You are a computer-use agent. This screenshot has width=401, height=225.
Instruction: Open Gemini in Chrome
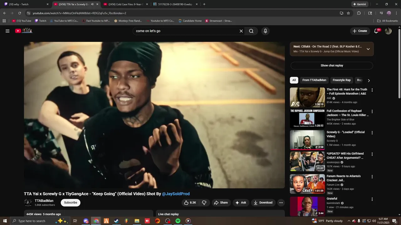point(360,4)
